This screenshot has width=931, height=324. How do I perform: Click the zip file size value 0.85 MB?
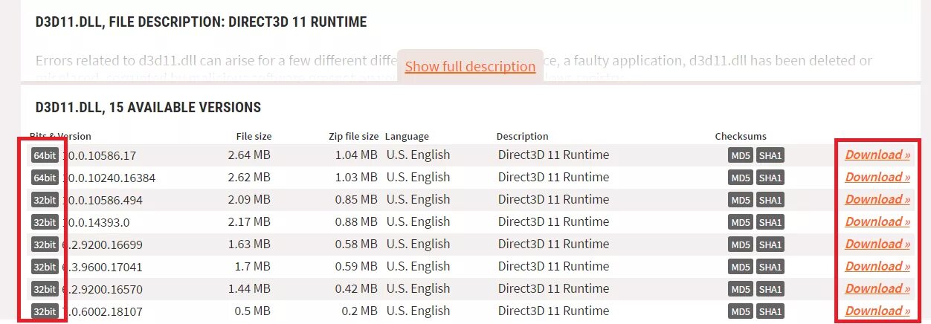point(355,200)
